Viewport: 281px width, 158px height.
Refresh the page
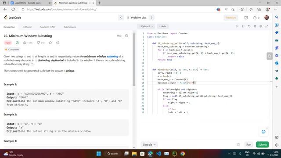tap(13, 9)
